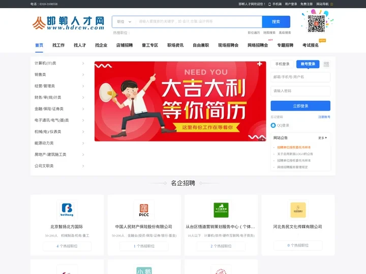The image size is (366, 274).
Task: Click the 4 个热招职位 button
Action: click(x=67, y=246)
